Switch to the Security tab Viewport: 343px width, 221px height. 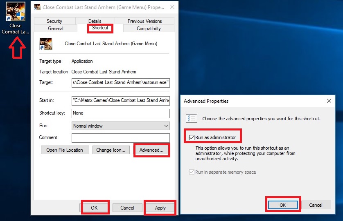tap(54, 21)
